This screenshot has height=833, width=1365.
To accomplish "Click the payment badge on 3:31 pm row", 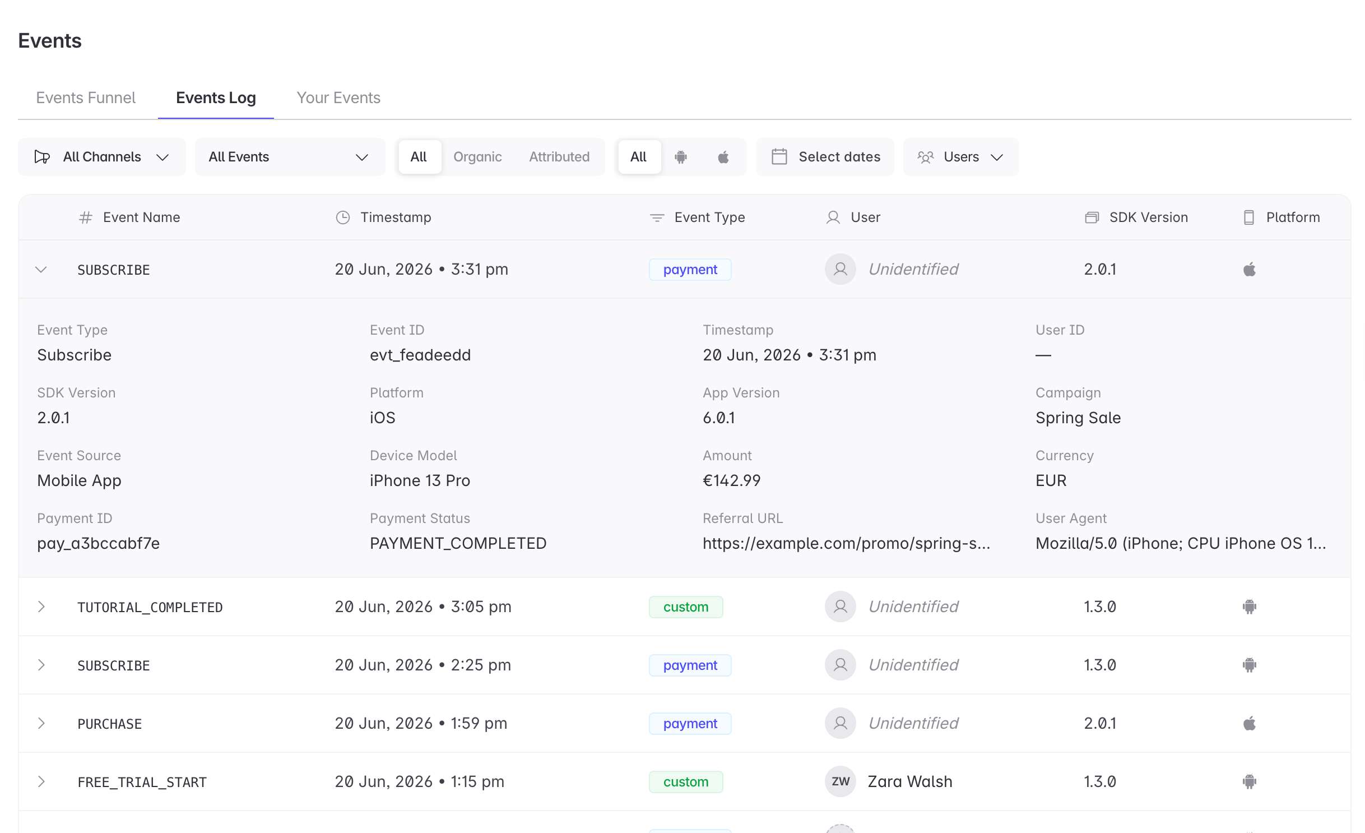I will point(690,270).
